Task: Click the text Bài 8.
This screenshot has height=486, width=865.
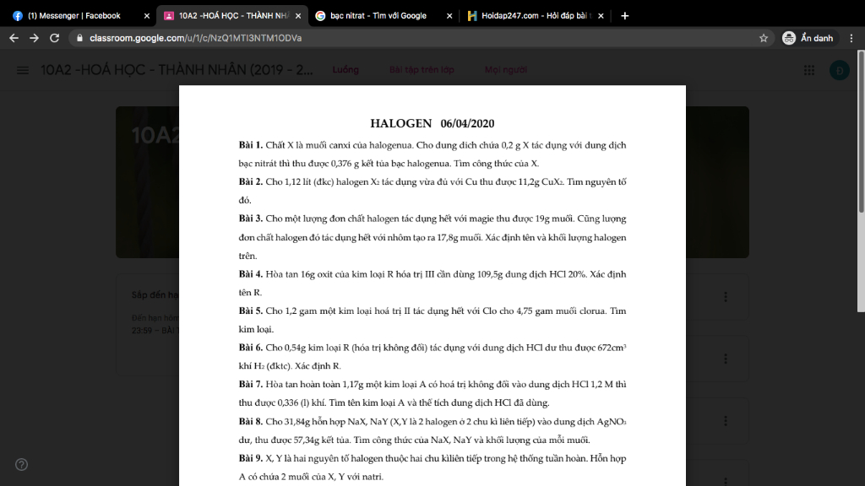Action: 250,422
